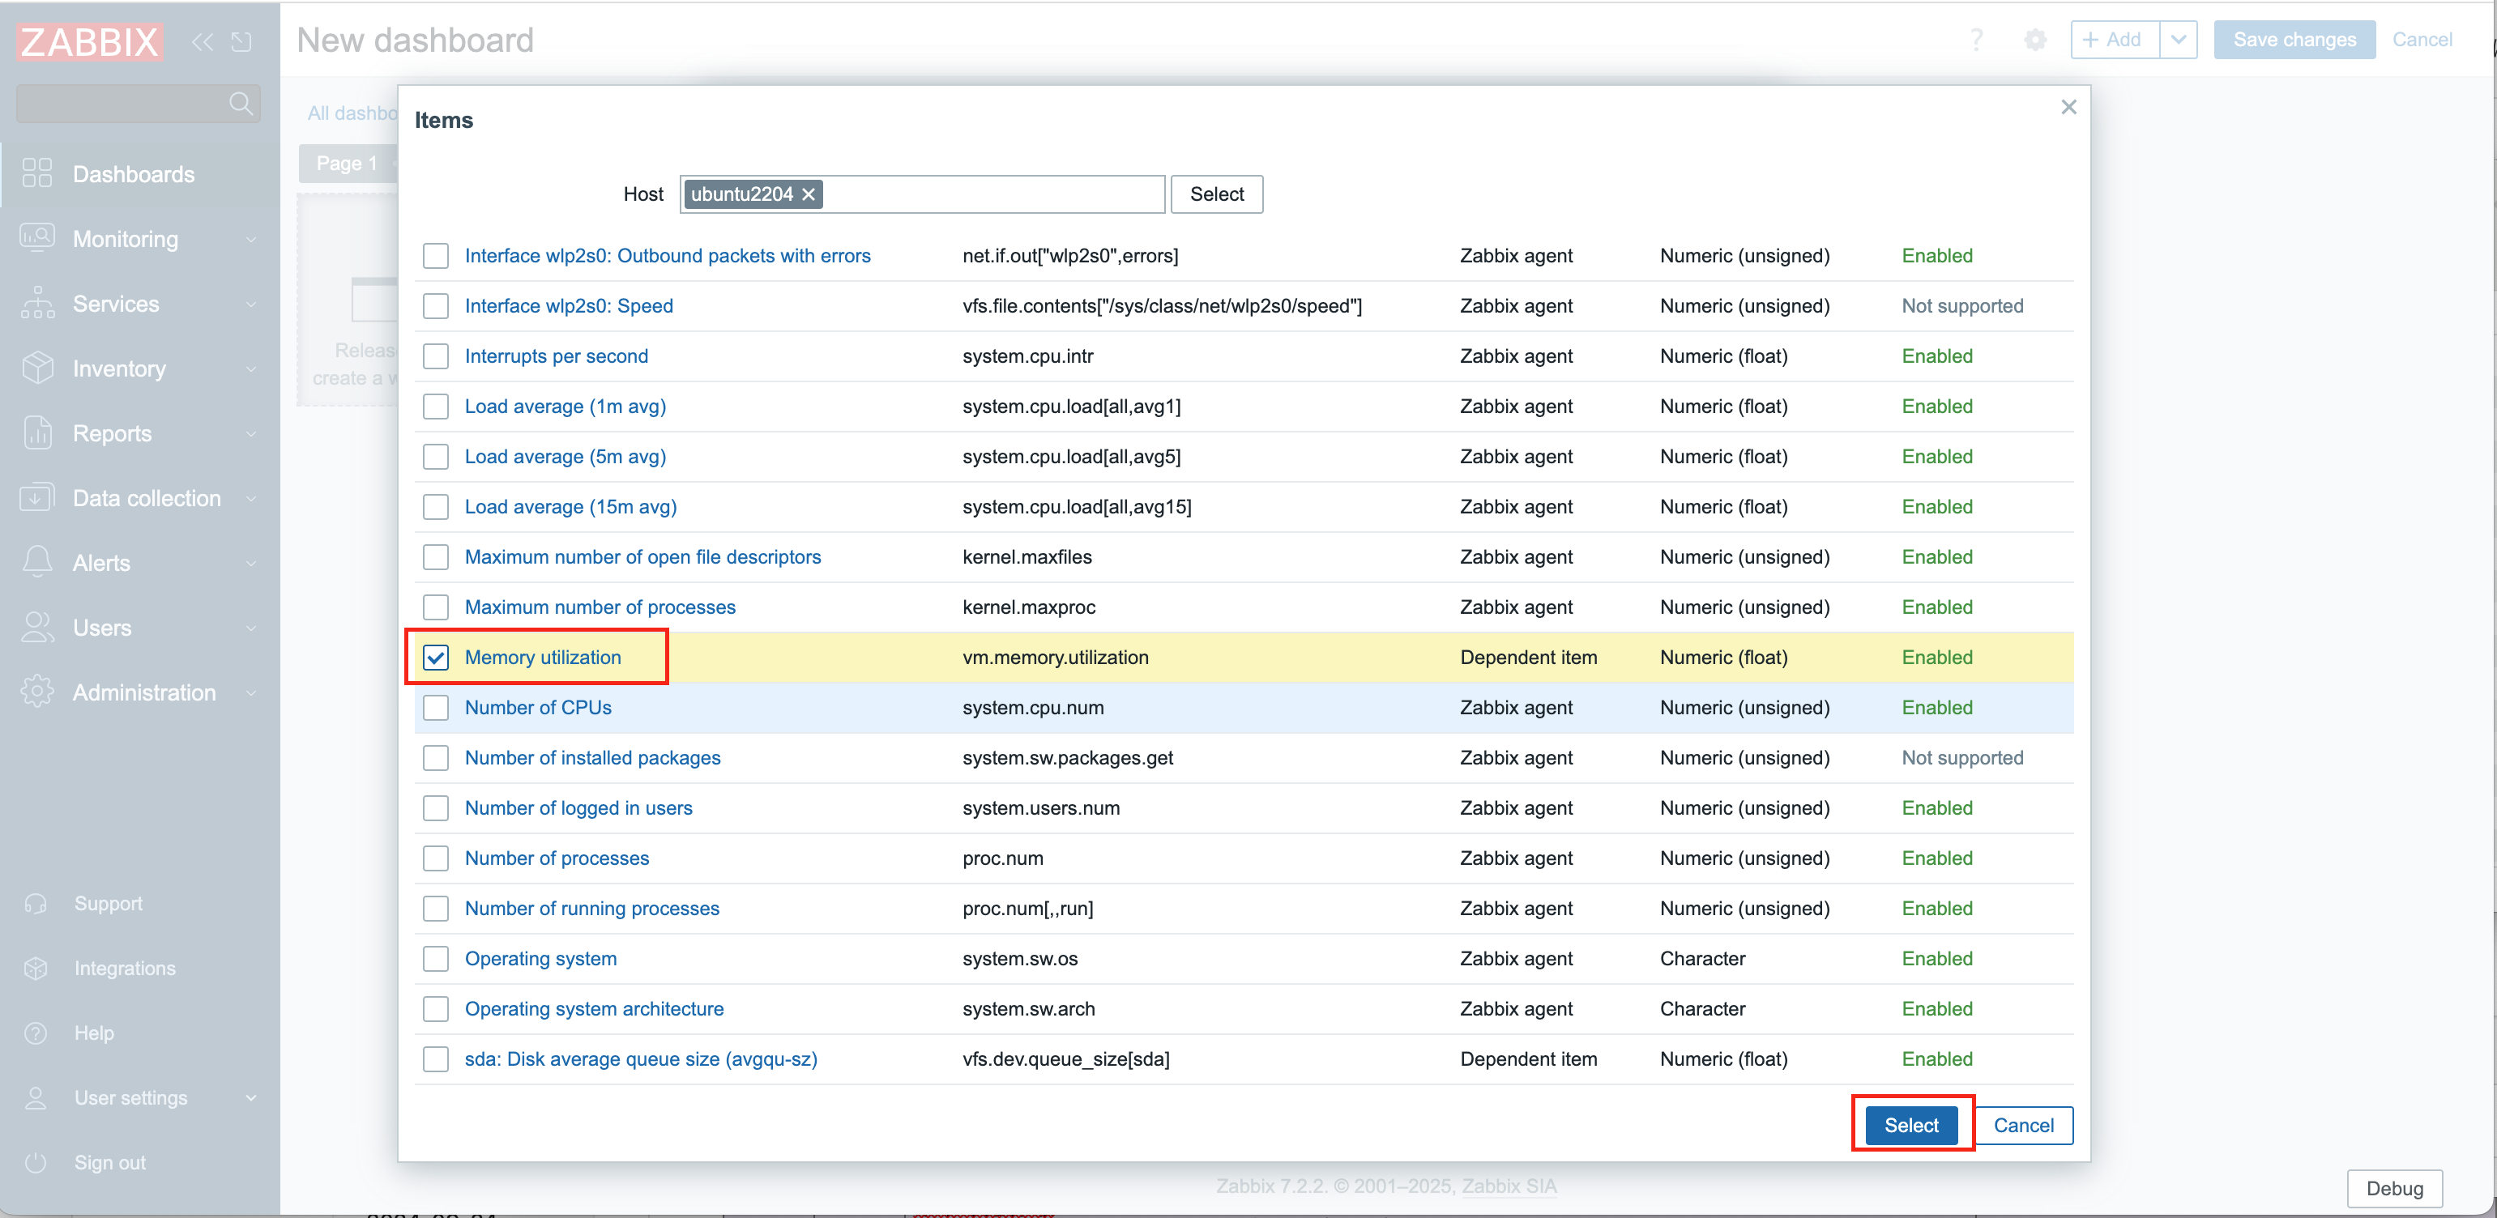Click the Cancel link in dashboard header

pos(2422,40)
